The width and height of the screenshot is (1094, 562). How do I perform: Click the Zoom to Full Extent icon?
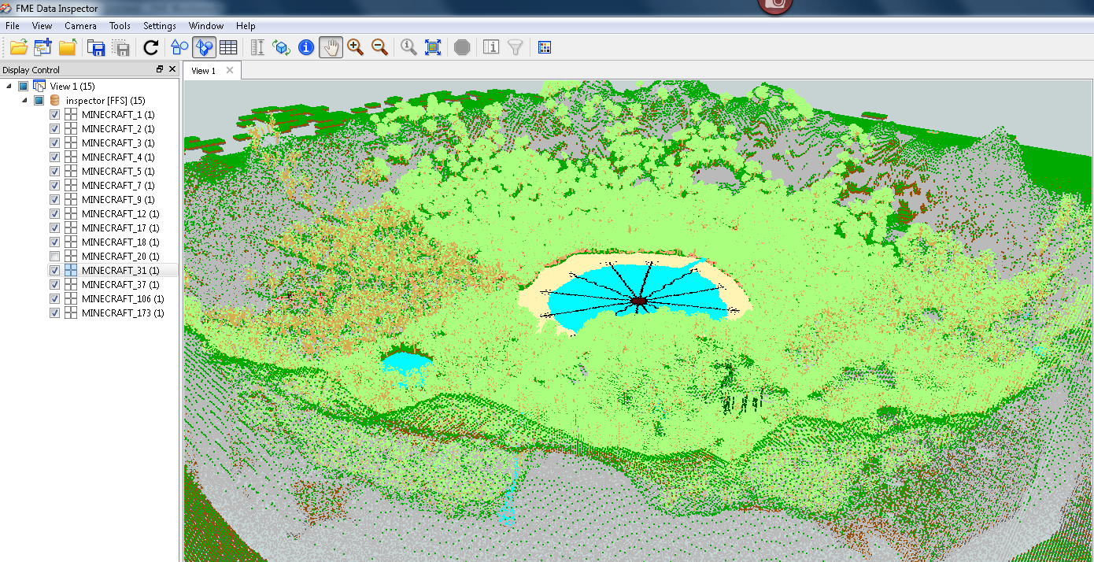[x=433, y=47]
